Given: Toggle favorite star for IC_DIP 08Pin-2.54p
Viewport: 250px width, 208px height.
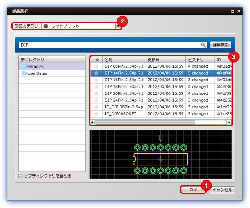Looking at the screenshot, I should pyautogui.click(x=96, y=107).
